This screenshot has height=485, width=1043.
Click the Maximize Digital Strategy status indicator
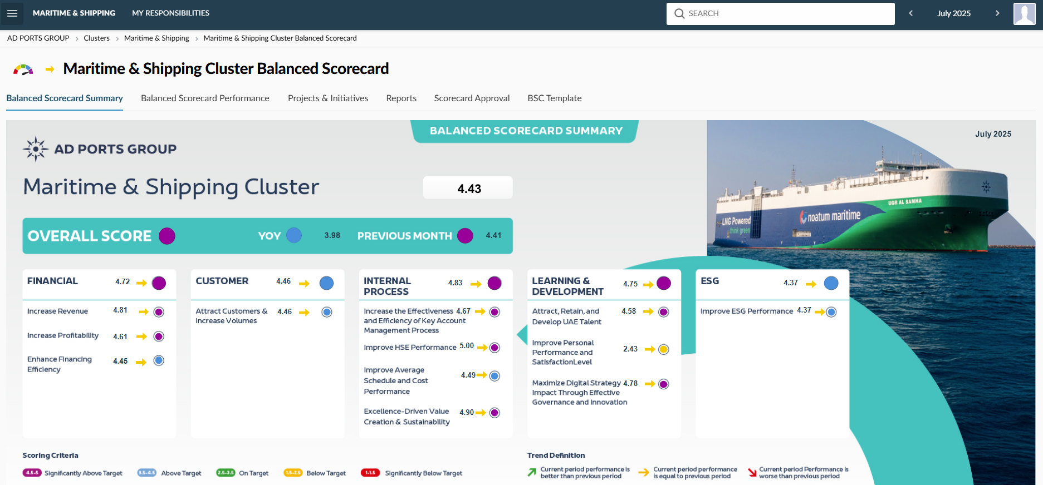pyautogui.click(x=663, y=384)
